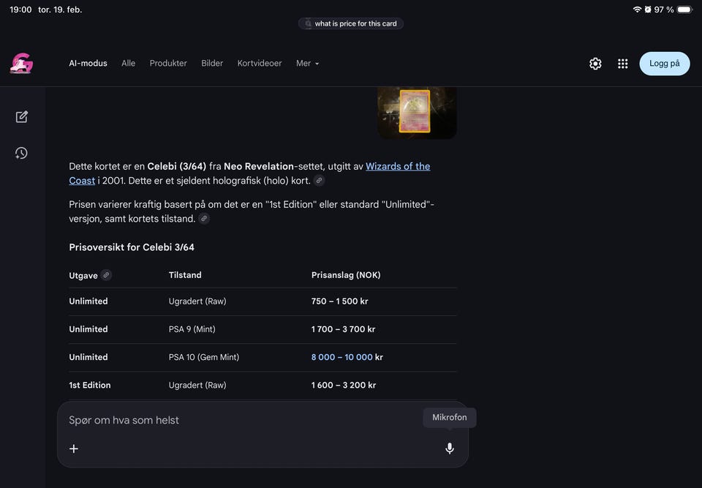Open AI mode history clock icon

pos(21,153)
